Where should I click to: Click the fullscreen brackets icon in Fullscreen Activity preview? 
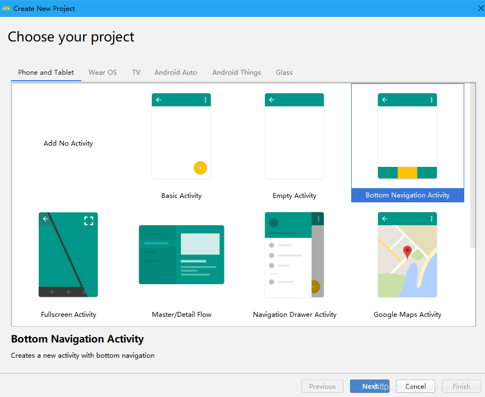coord(89,221)
